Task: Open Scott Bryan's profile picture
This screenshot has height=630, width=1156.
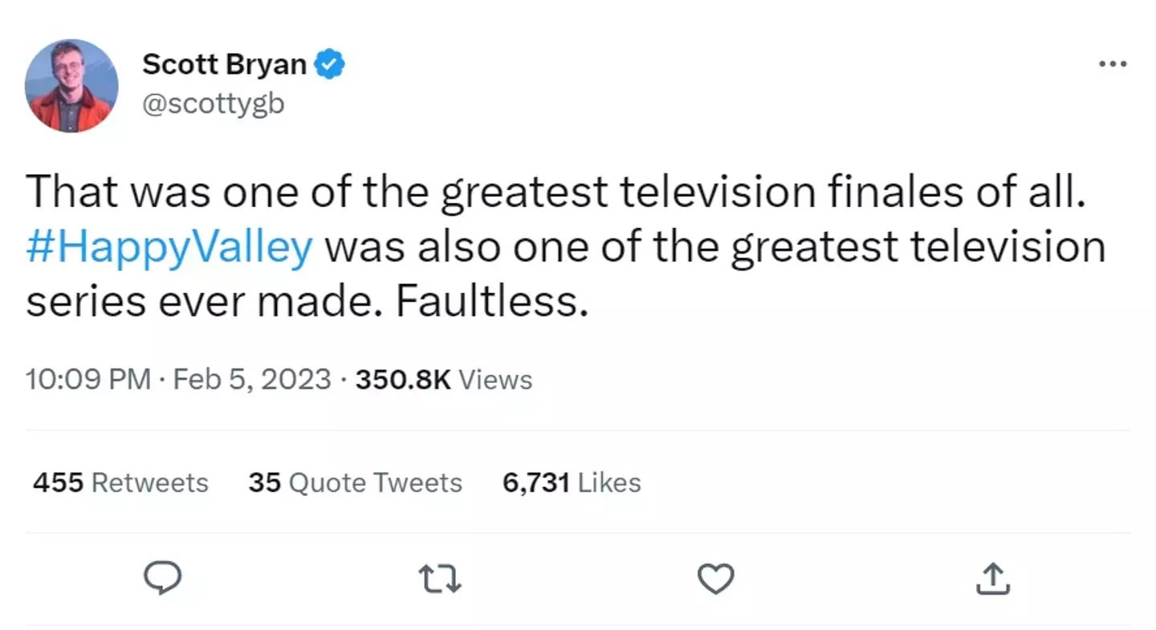Action: (x=71, y=85)
